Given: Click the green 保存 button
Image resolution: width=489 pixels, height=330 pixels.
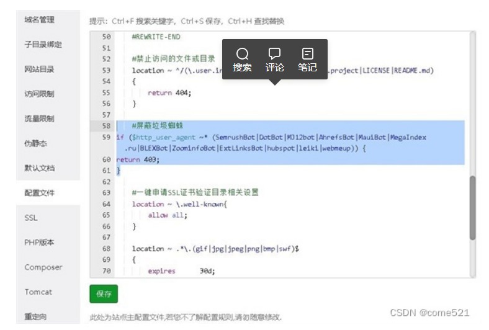Looking at the screenshot, I should point(104,293).
